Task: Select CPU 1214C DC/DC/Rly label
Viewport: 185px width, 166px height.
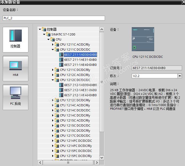Action: click(x=75, y=115)
